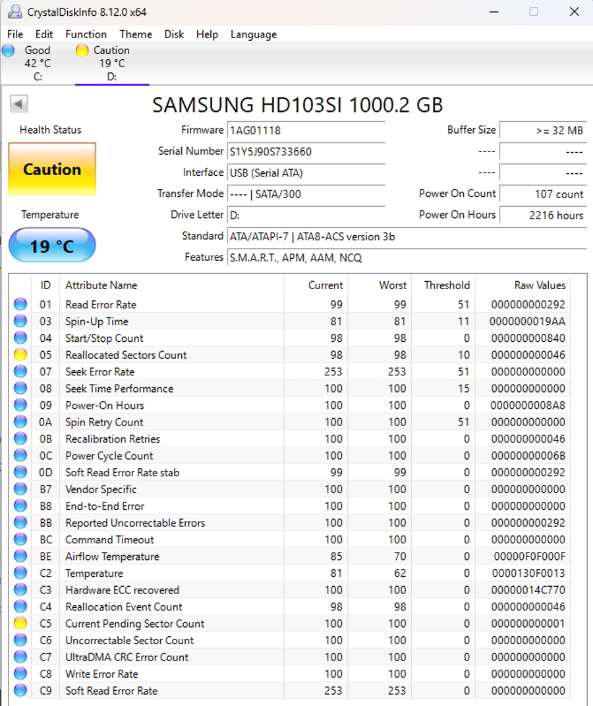Click the yellow Caution health status button
Image resolution: width=593 pixels, height=706 pixels.
[52, 169]
